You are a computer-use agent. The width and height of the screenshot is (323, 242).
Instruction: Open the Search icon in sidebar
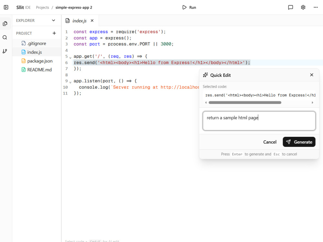click(5, 37)
